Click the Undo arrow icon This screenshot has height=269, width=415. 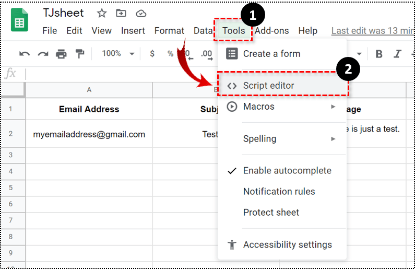[24, 53]
